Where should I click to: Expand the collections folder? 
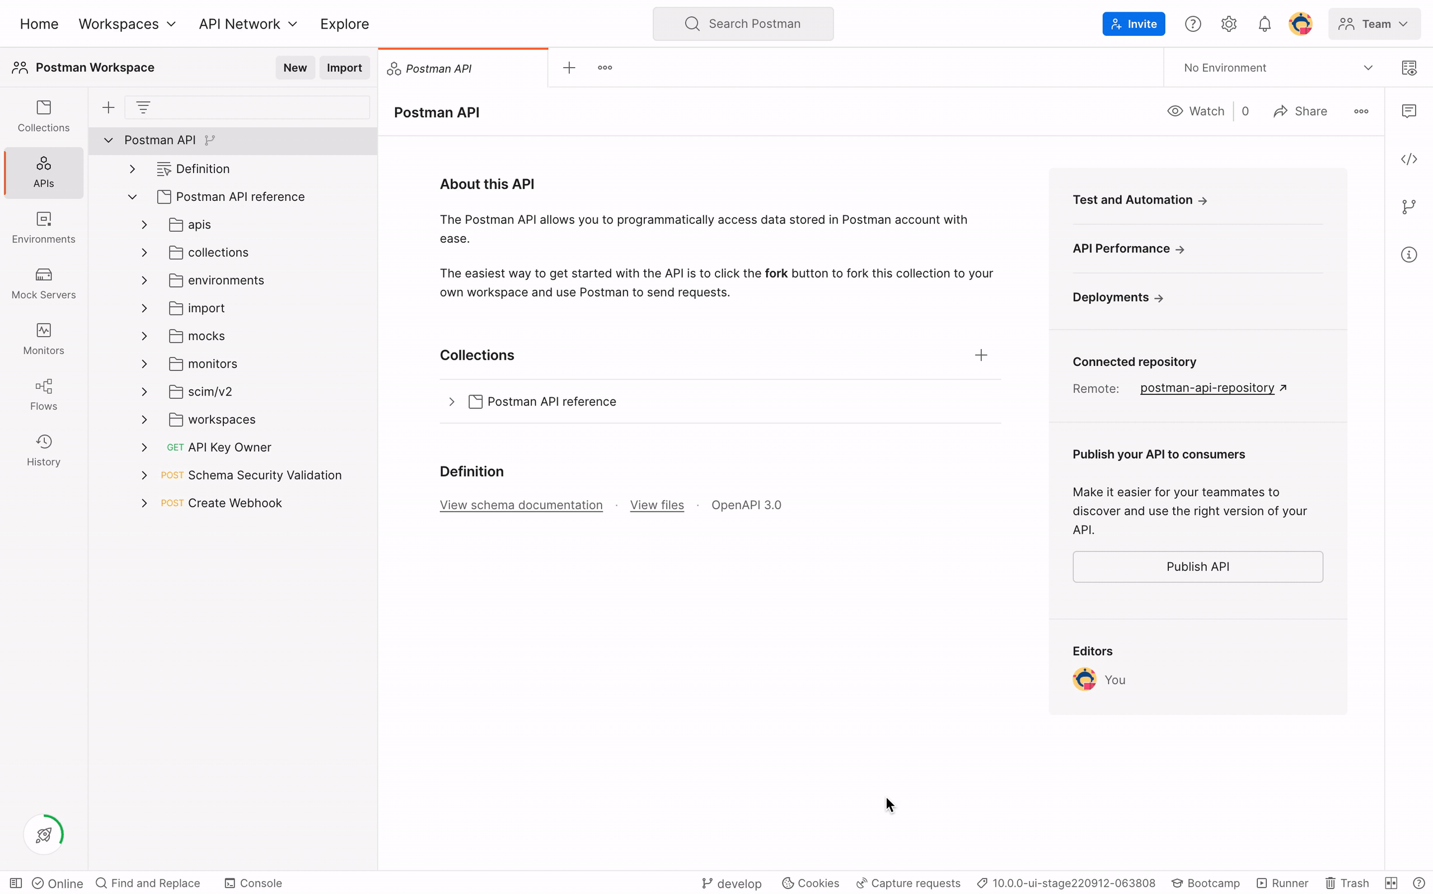[x=144, y=252]
